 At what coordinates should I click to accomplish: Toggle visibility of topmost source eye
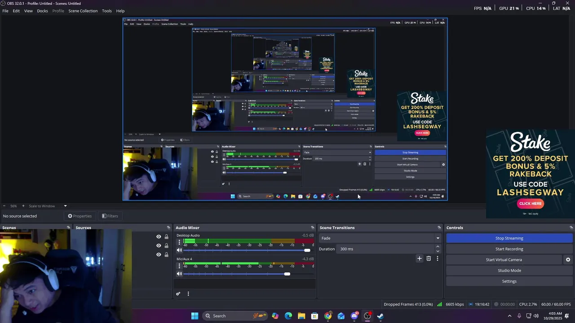(159, 237)
